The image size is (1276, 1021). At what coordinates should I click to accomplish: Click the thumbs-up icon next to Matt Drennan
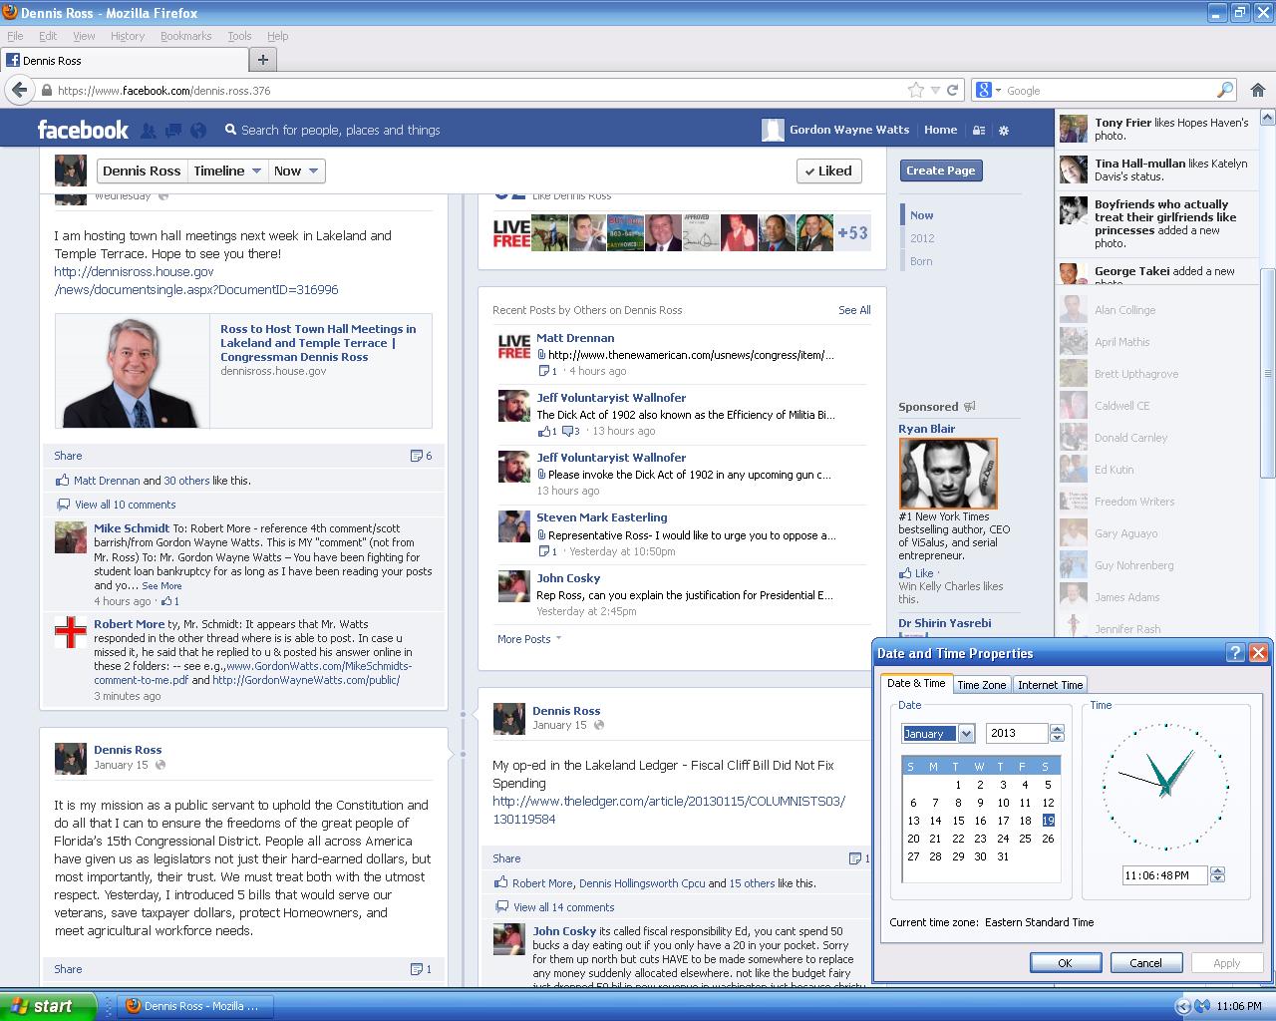[62, 480]
